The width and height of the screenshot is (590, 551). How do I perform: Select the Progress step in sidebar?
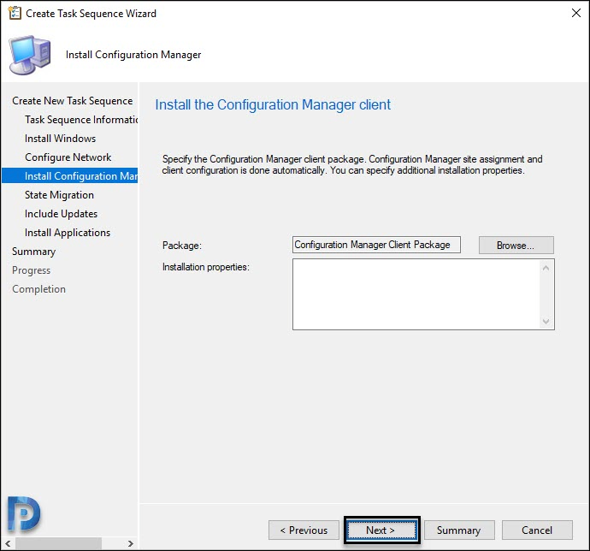32,270
